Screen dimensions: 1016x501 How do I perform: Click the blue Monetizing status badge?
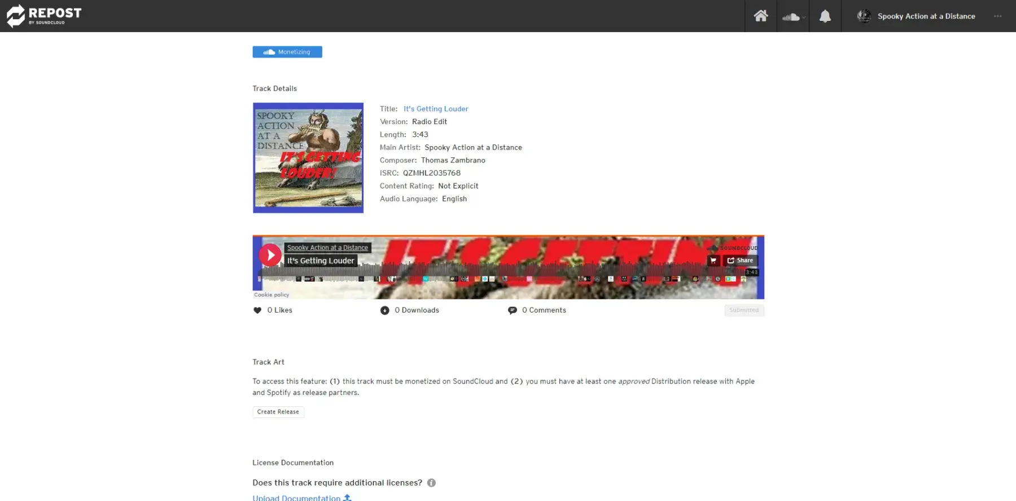pos(287,52)
